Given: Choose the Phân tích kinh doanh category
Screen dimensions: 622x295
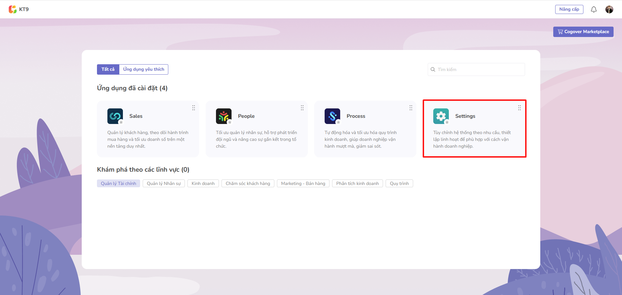Looking at the screenshot, I should click(357, 183).
